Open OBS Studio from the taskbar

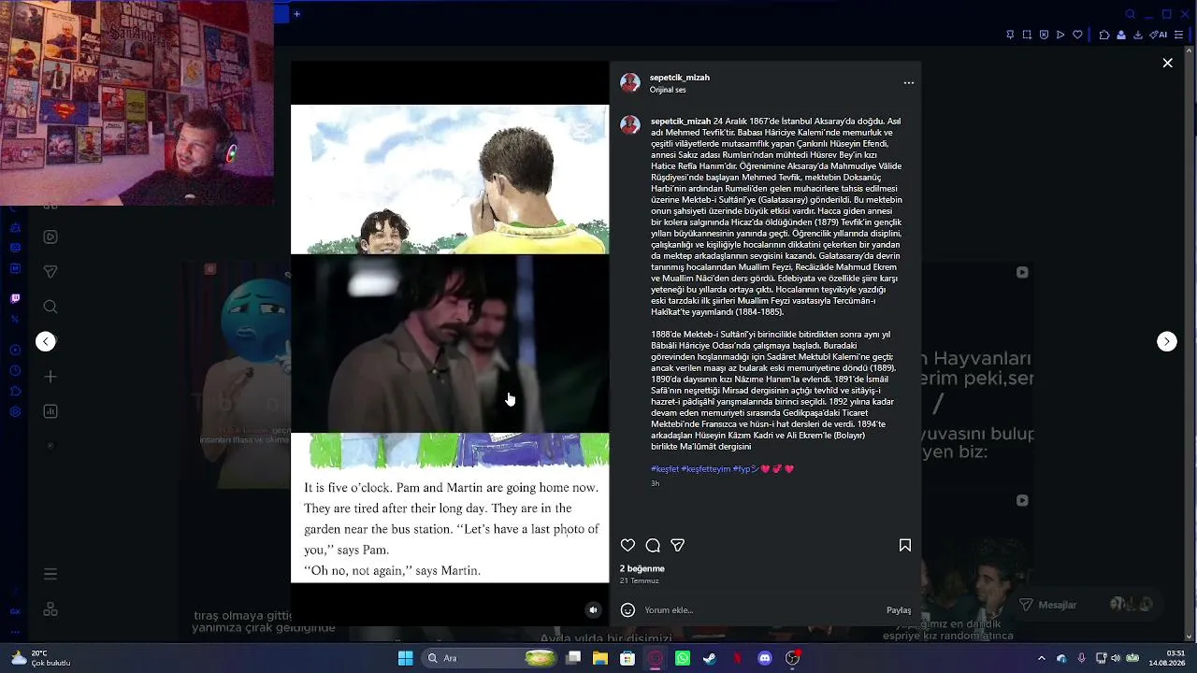click(792, 658)
